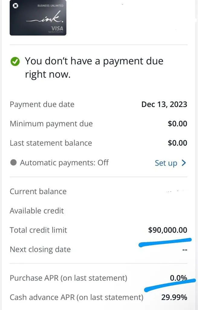Screen dimensions: 198x310
Task: Click the gray automatic payments status dot
Action: tap(13, 163)
